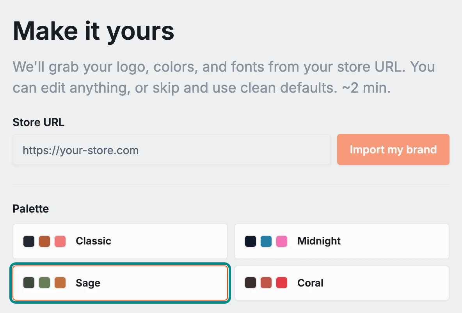Click the "Classic" palette name text
This screenshot has height=313, width=462.
click(x=93, y=241)
